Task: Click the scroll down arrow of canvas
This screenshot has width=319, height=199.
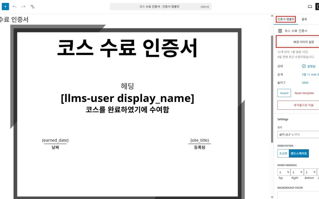Action: click(x=272, y=197)
